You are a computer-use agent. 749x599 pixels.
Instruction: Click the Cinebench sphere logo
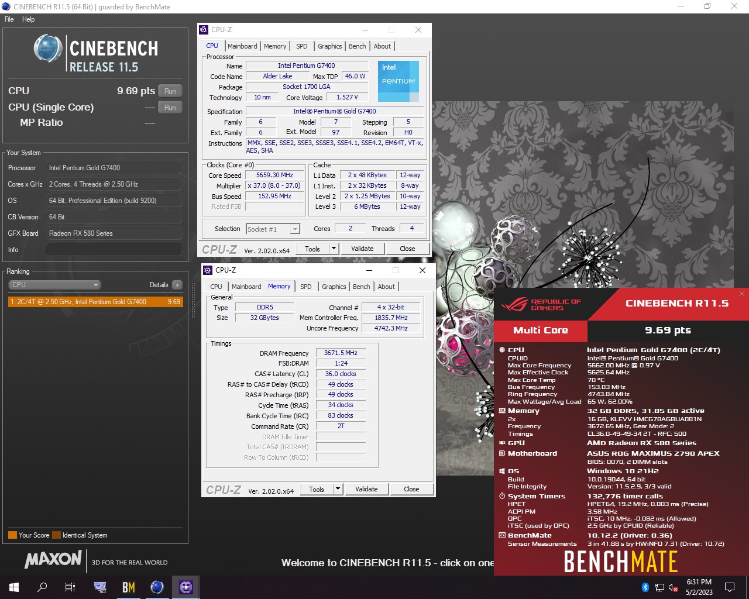pyautogui.click(x=48, y=48)
